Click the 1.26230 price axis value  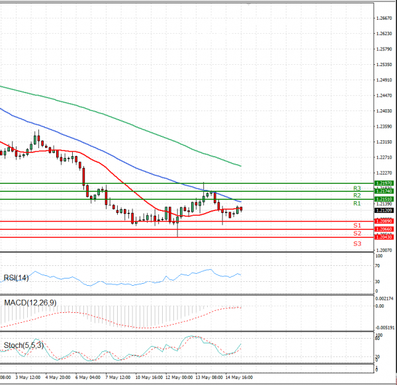384,34
